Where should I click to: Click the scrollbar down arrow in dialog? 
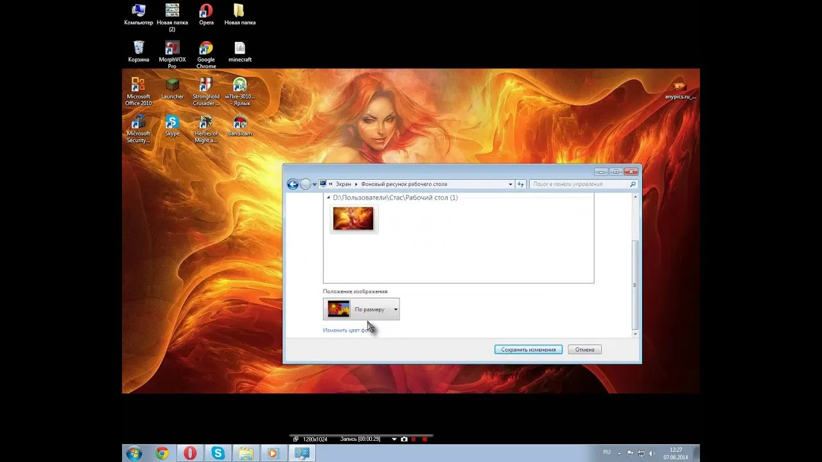click(x=635, y=334)
